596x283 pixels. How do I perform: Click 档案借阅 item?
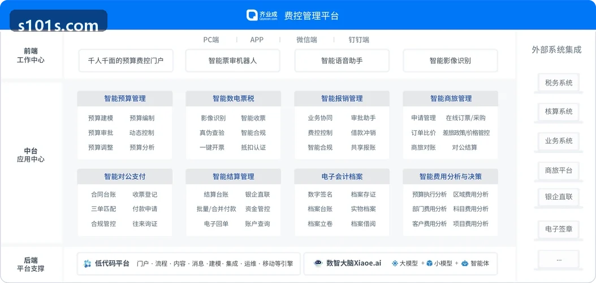(x=364, y=224)
